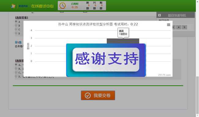Click the gray error bar in the chart
This screenshot has height=117, width=199.
click(123, 41)
